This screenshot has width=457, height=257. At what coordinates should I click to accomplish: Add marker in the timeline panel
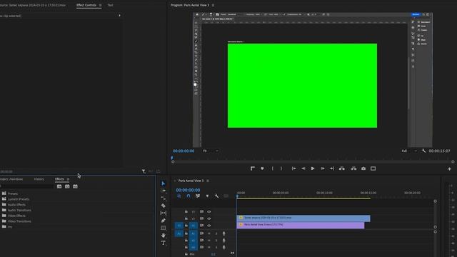(x=207, y=196)
